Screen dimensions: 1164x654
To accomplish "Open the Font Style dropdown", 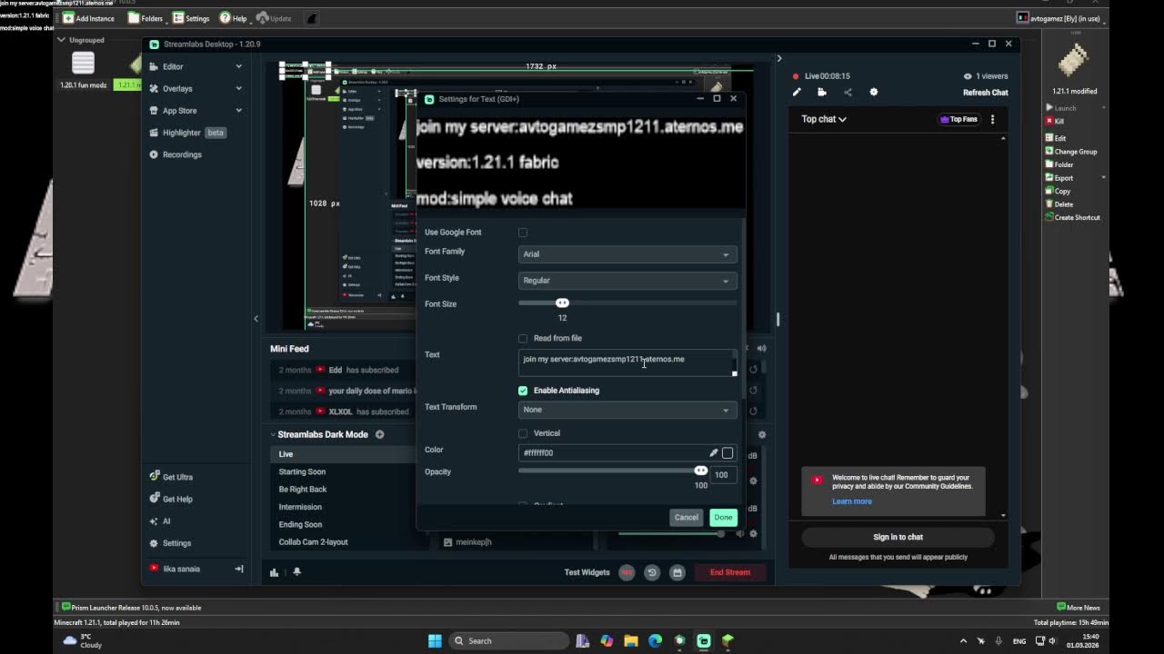I will click(627, 281).
